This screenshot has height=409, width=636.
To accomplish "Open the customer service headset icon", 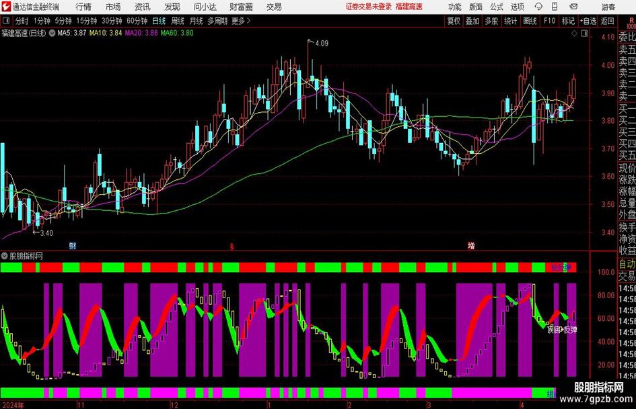I will coord(538,7).
